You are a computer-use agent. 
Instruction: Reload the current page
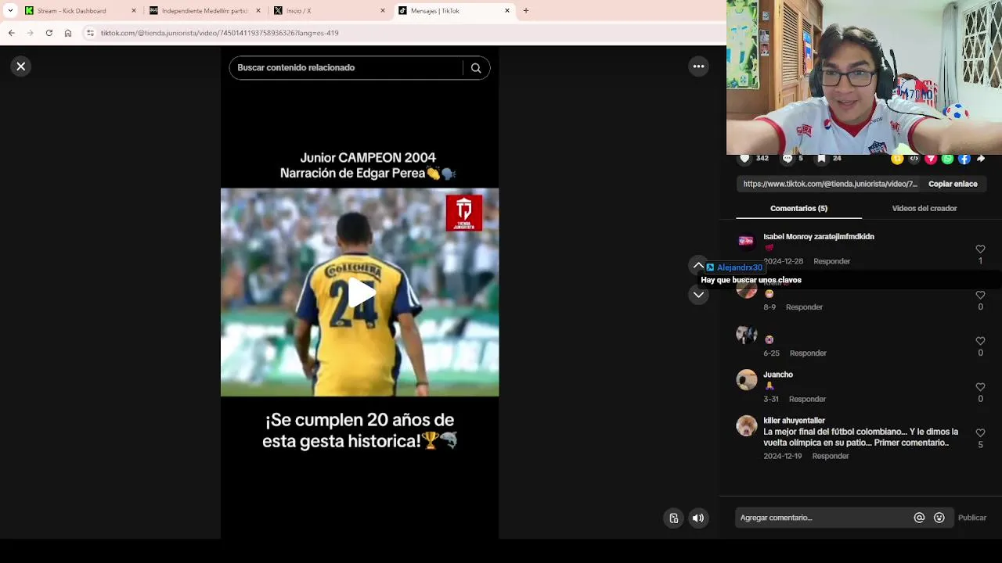pos(49,33)
